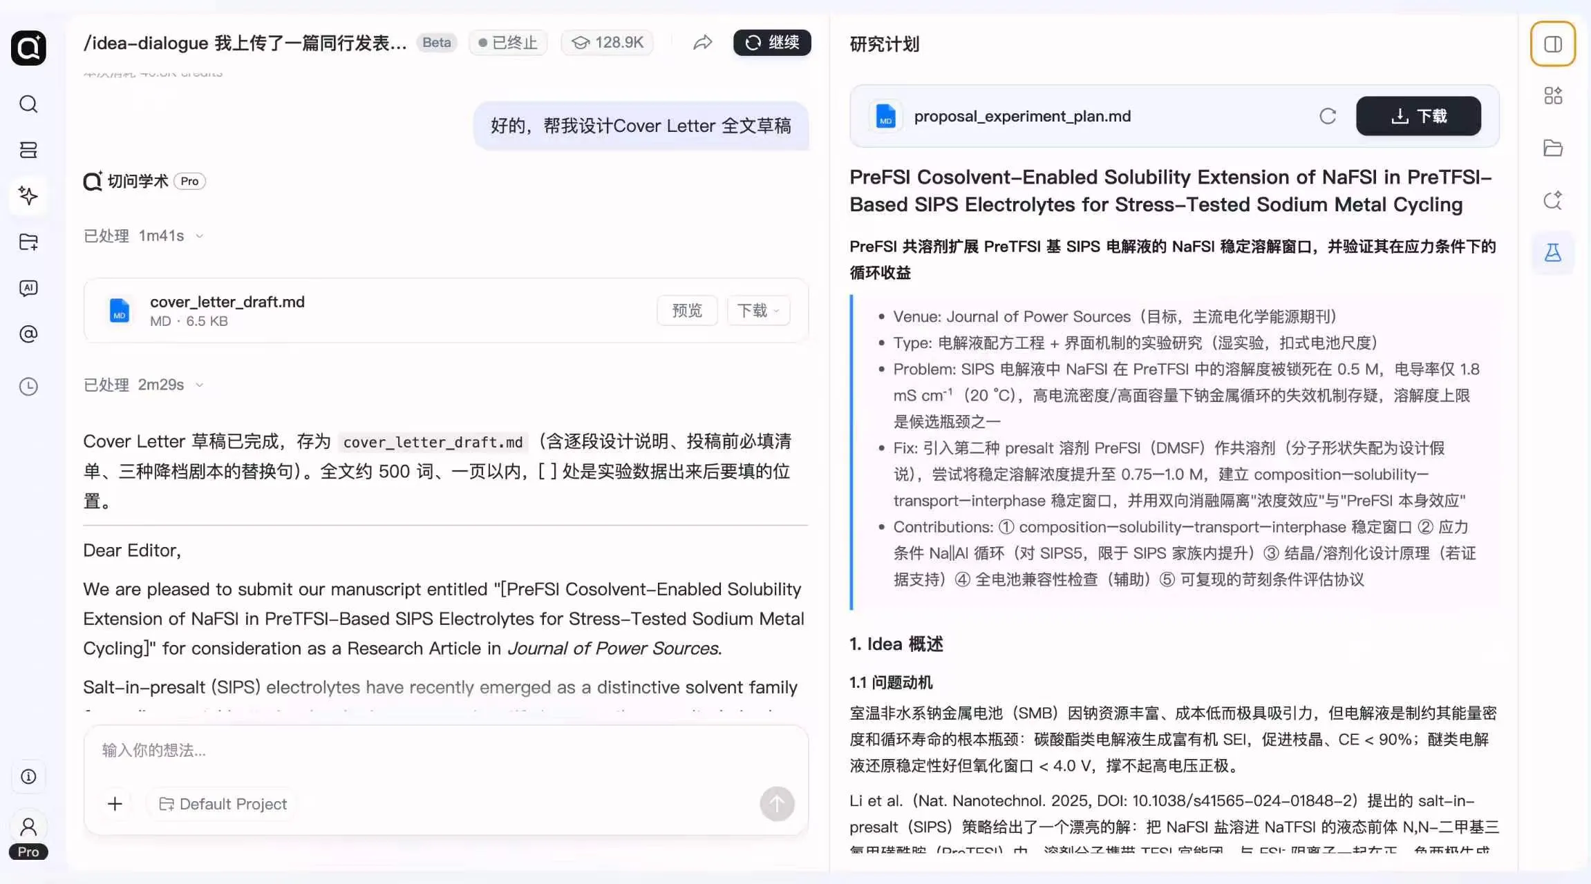The image size is (1591, 884).
Task: Open the search icon in left sidebar
Action: [x=28, y=104]
